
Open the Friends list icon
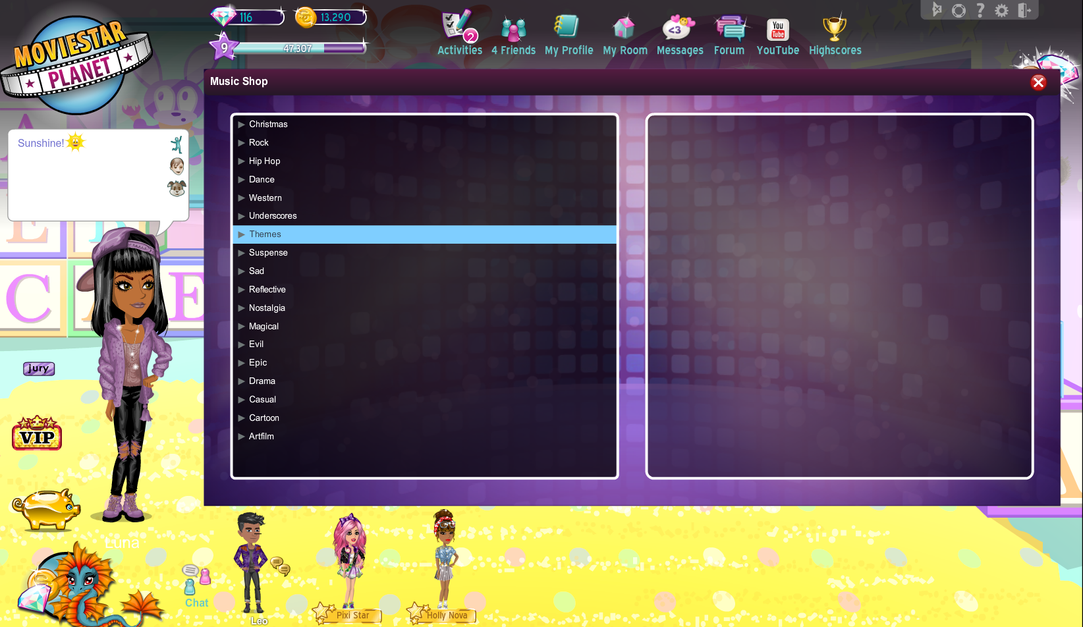[513, 29]
